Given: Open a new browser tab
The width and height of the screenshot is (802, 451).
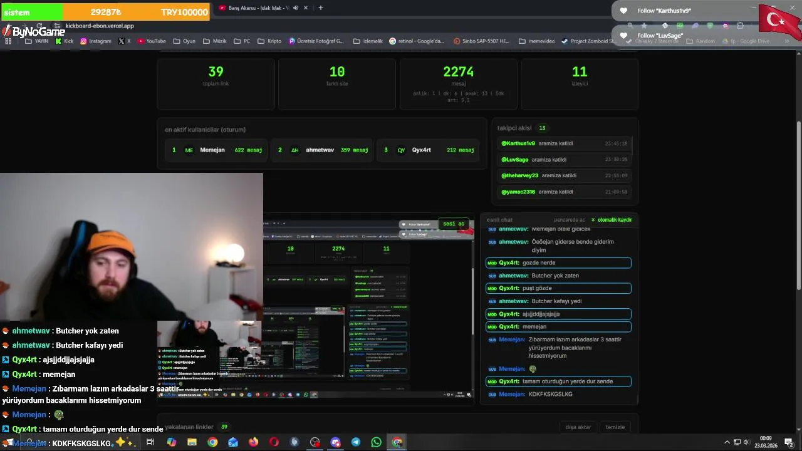Looking at the screenshot, I should click(320, 8).
